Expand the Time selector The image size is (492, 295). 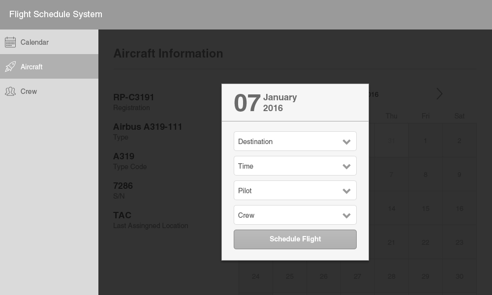click(295, 166)
